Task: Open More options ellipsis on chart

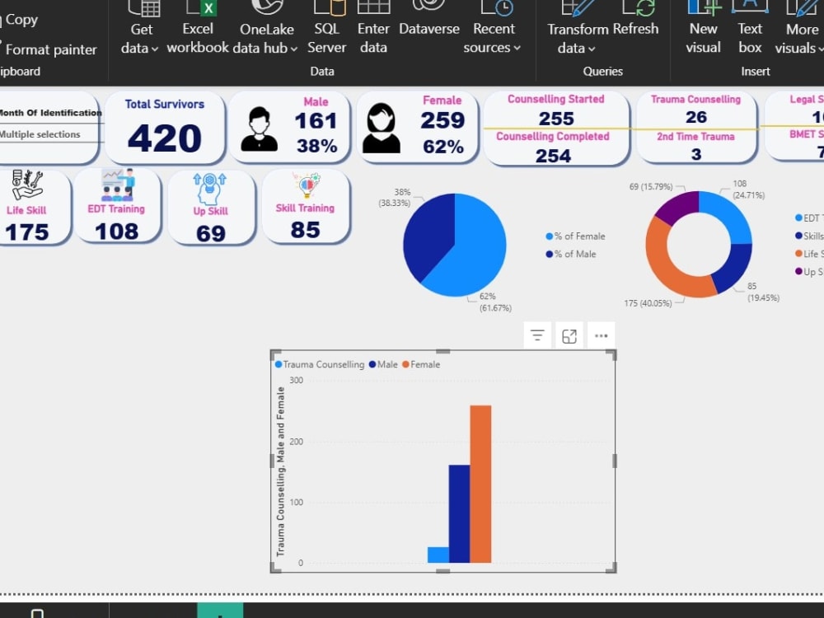Action: coord(602,335)
